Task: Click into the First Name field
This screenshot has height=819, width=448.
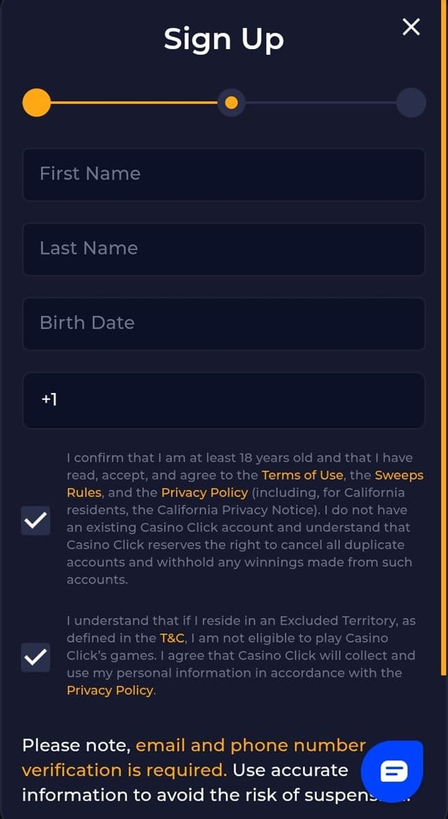Action: click(x=224, y=175)
